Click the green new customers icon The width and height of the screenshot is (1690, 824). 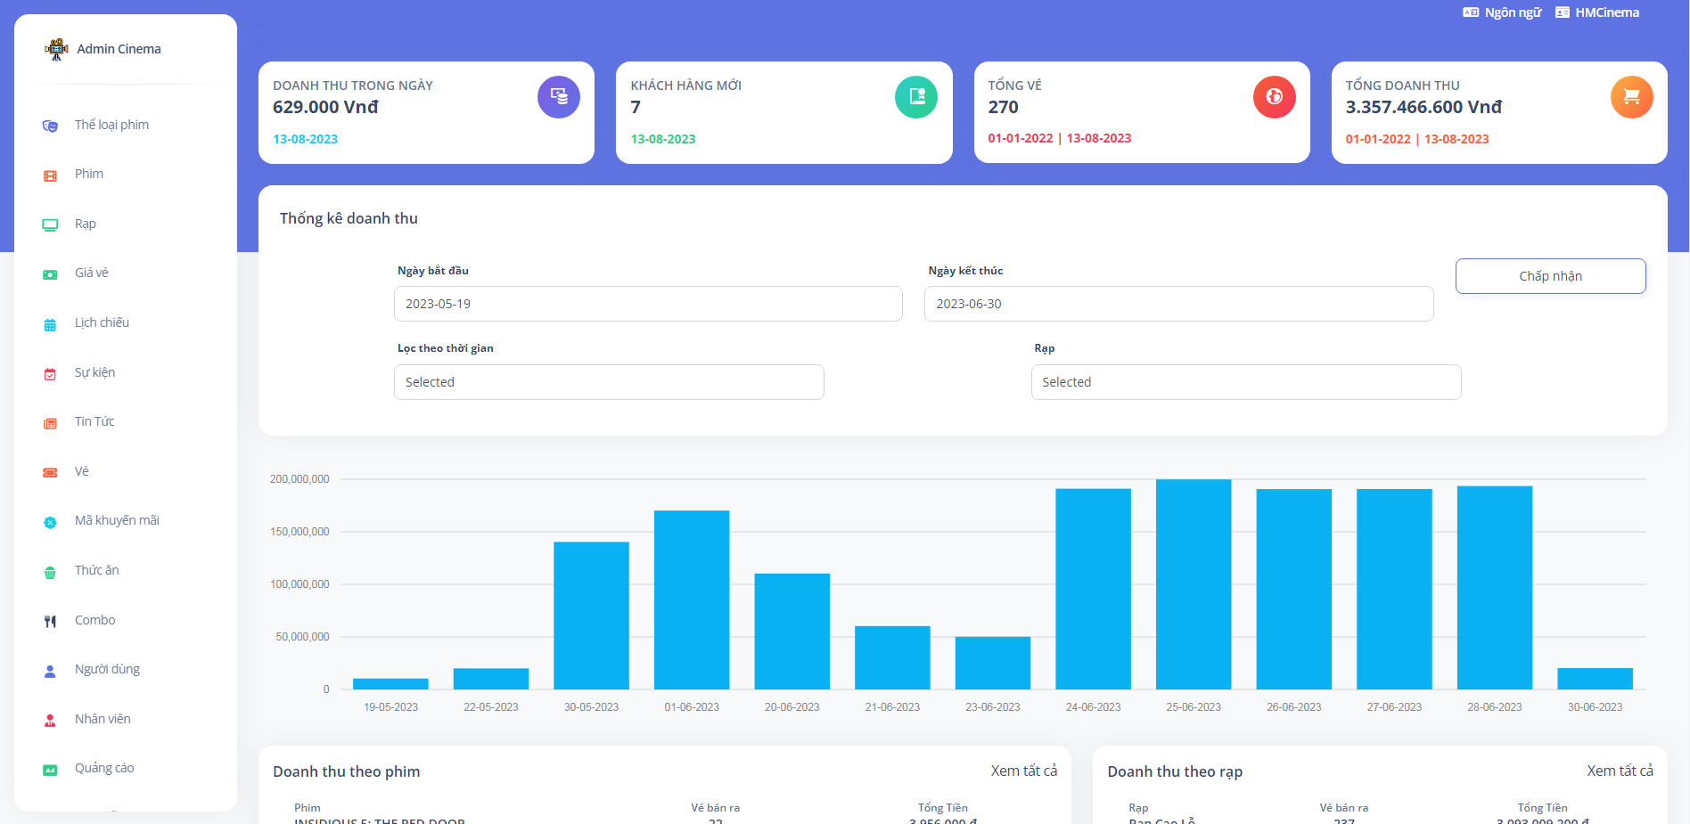(x=916, y=97)
